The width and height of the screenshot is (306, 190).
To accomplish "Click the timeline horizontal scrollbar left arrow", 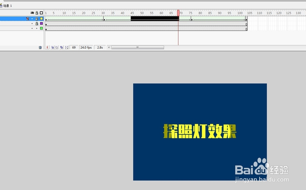I will 109,47.
